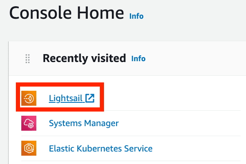246x164 pixels.
Task: Click the orange Lightsail service icon
Action: pyautogui.click(x=29, y=98)
